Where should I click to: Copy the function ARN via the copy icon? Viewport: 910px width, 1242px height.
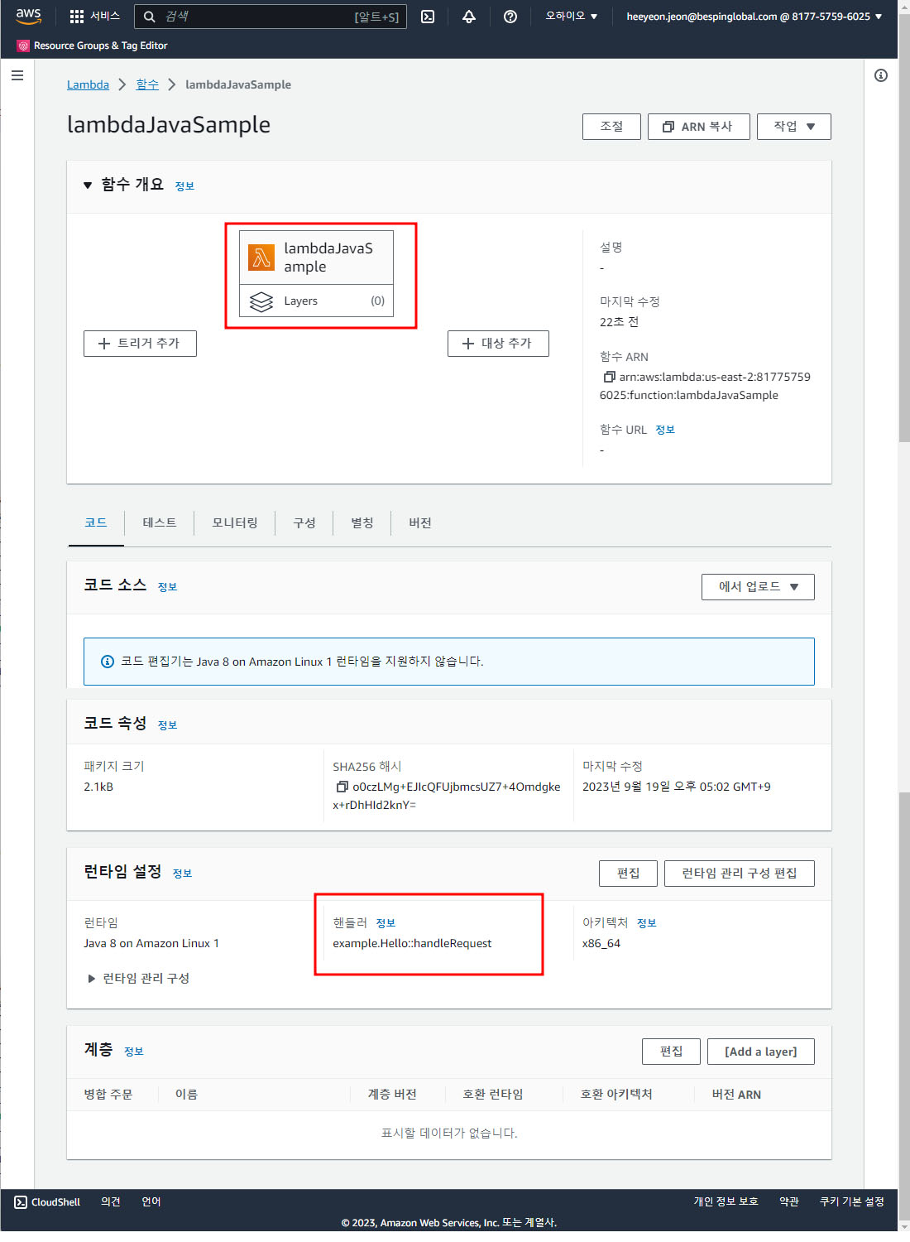609,377
